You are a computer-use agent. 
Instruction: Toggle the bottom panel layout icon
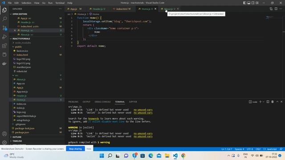249,3
